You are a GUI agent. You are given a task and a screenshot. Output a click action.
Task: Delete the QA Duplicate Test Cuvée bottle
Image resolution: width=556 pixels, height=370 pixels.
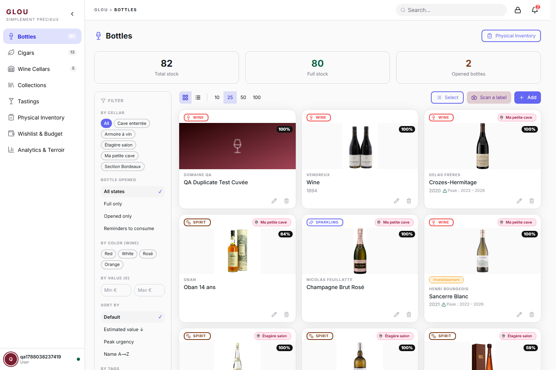(x=286, y=201)
